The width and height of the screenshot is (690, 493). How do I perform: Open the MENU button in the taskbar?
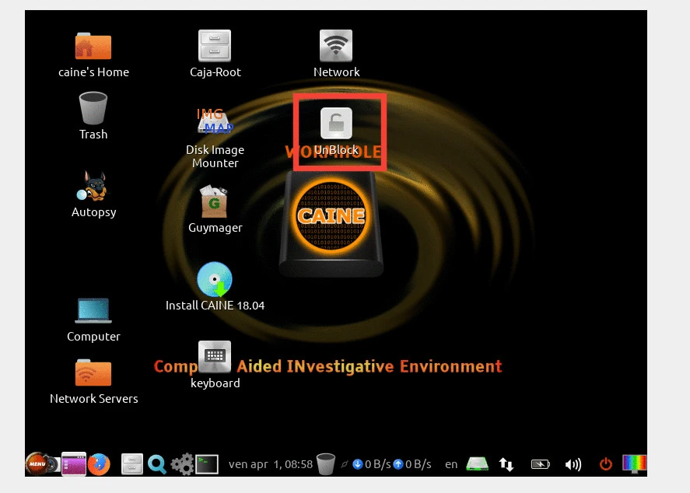(x=37, y=464)
